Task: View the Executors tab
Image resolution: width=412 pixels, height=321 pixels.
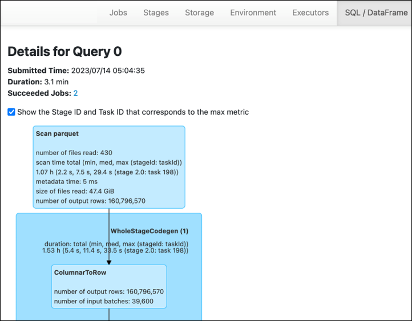Action: tap(310, 13)
